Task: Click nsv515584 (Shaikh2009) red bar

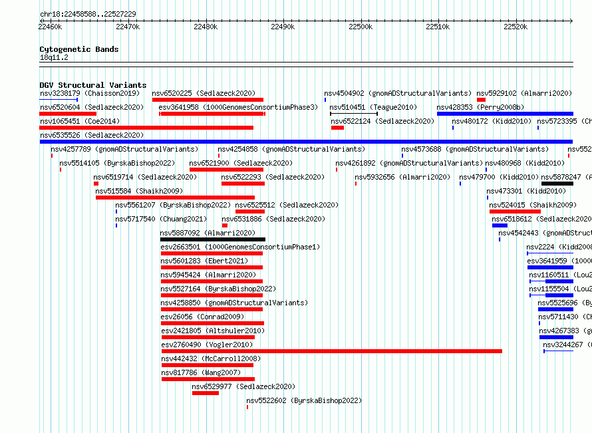Action: pos(175,198)
